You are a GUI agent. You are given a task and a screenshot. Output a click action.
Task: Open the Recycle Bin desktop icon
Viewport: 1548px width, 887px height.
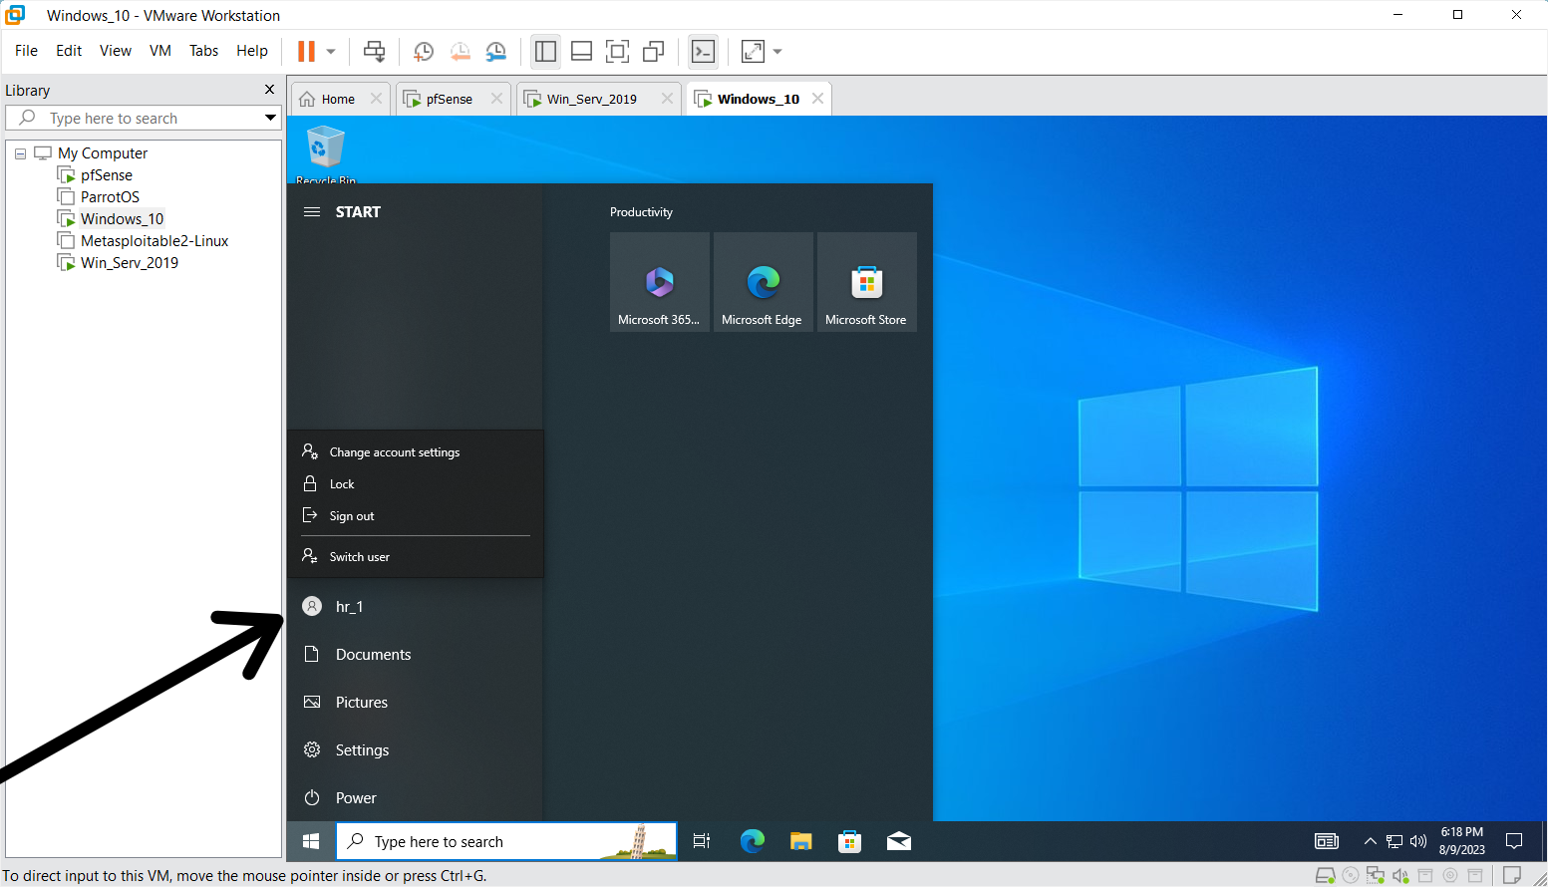pos(325,152)
